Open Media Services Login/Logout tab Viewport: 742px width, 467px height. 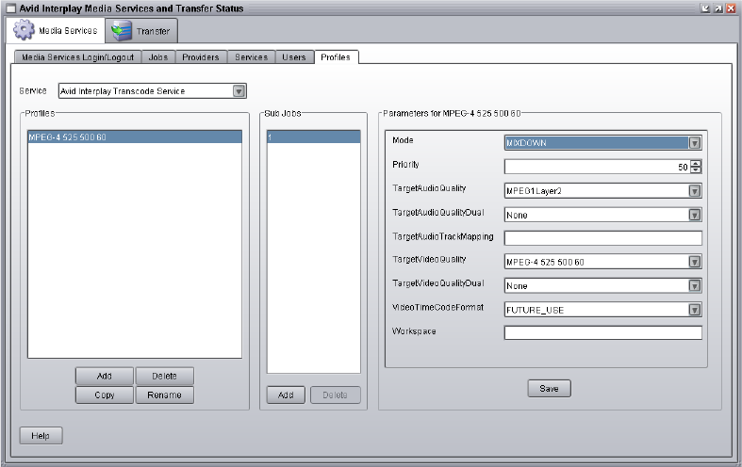tap(77, 57)
